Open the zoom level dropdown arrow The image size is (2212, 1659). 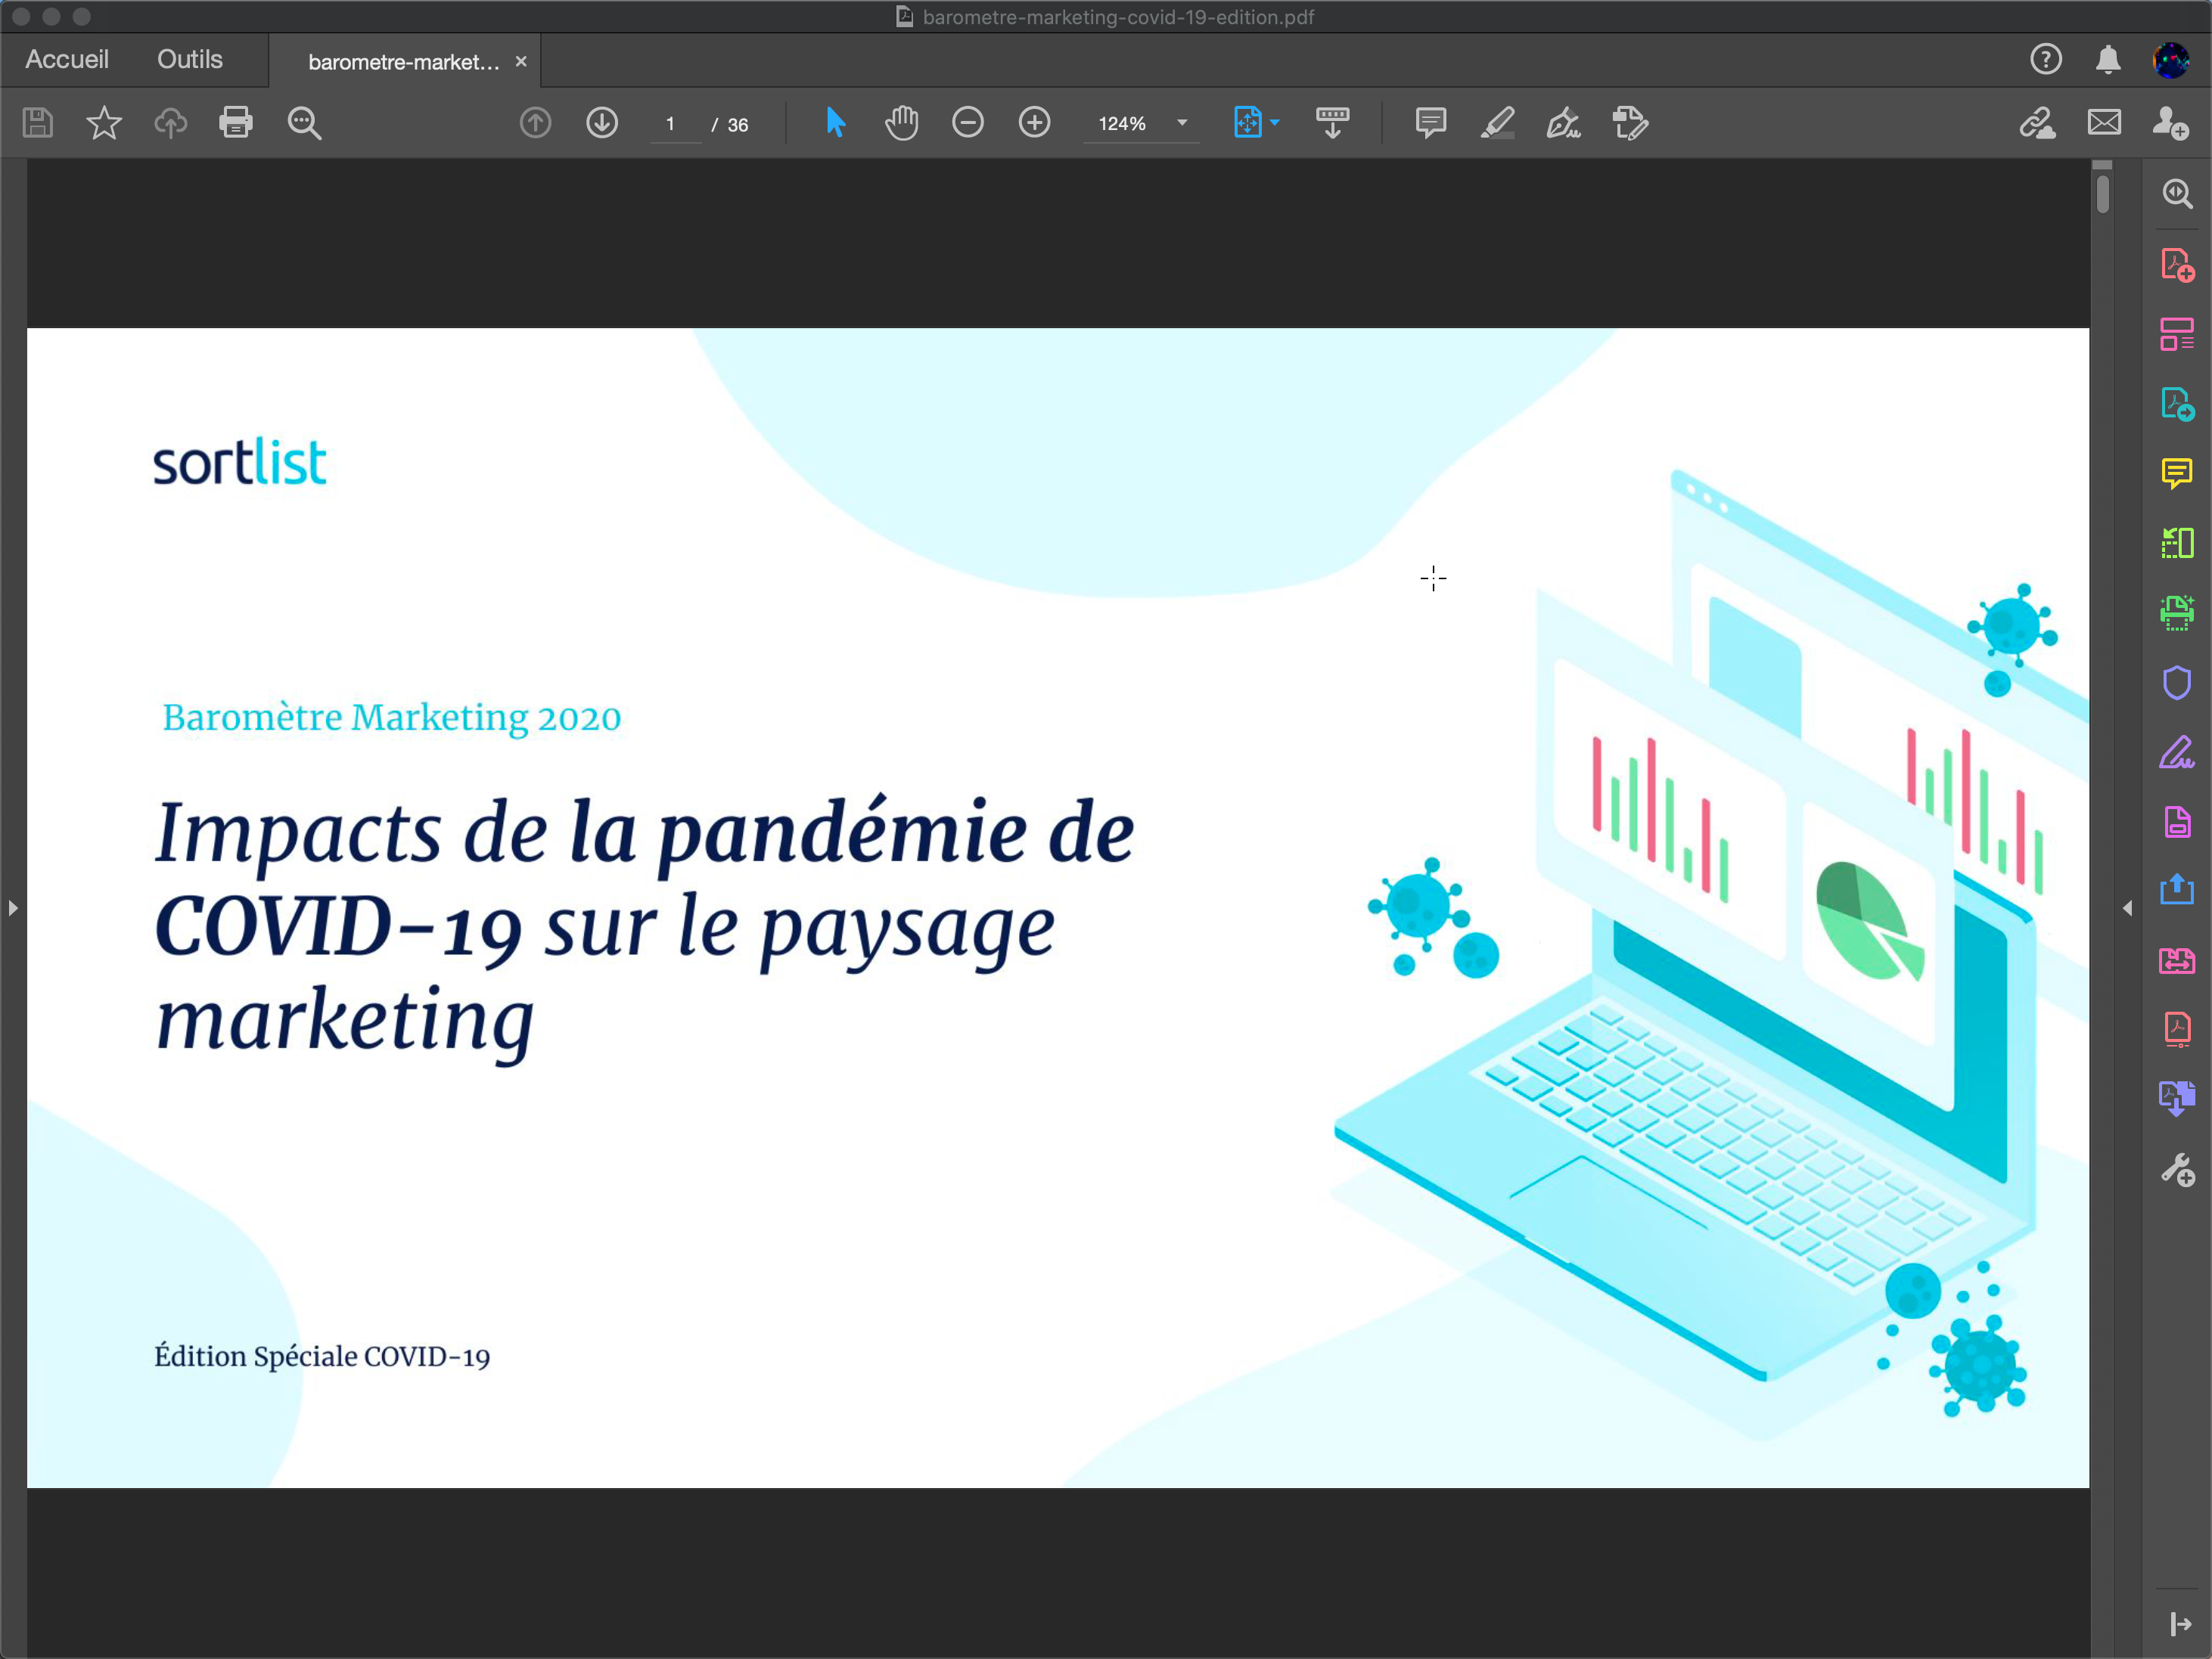pos(1182,123)
